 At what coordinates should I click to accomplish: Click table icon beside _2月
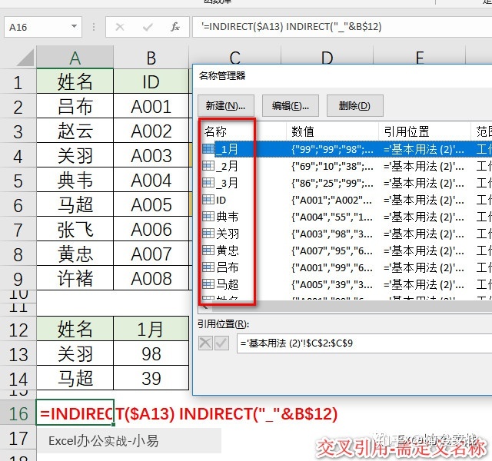(208, 166)
